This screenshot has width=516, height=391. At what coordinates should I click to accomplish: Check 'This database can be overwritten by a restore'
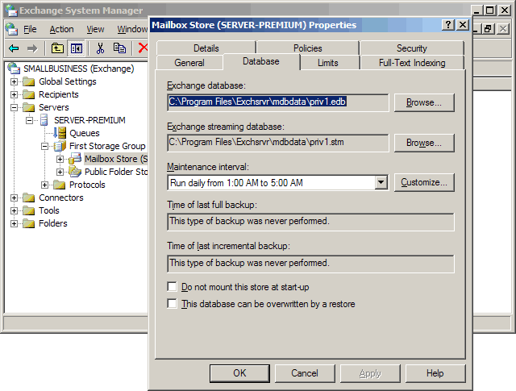point(172,303)
